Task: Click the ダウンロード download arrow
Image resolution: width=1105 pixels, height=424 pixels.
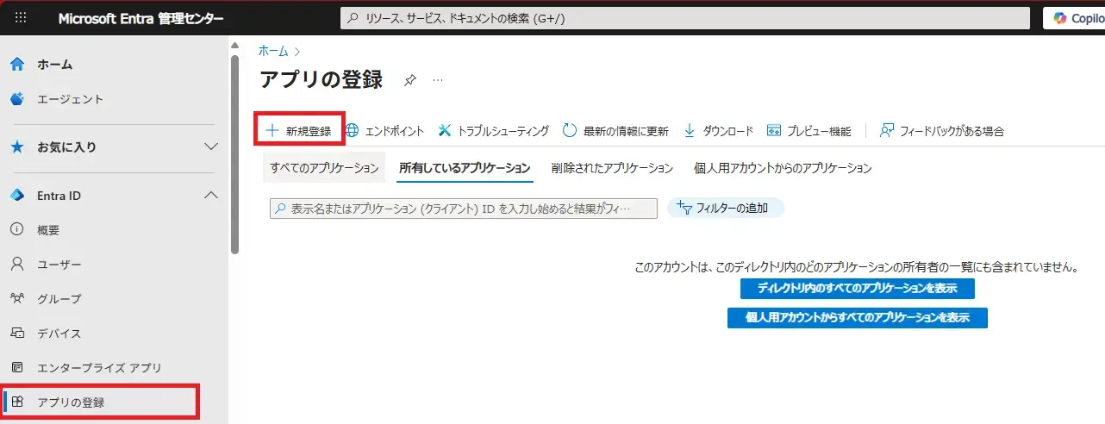Action: click(x=690, y=131)
